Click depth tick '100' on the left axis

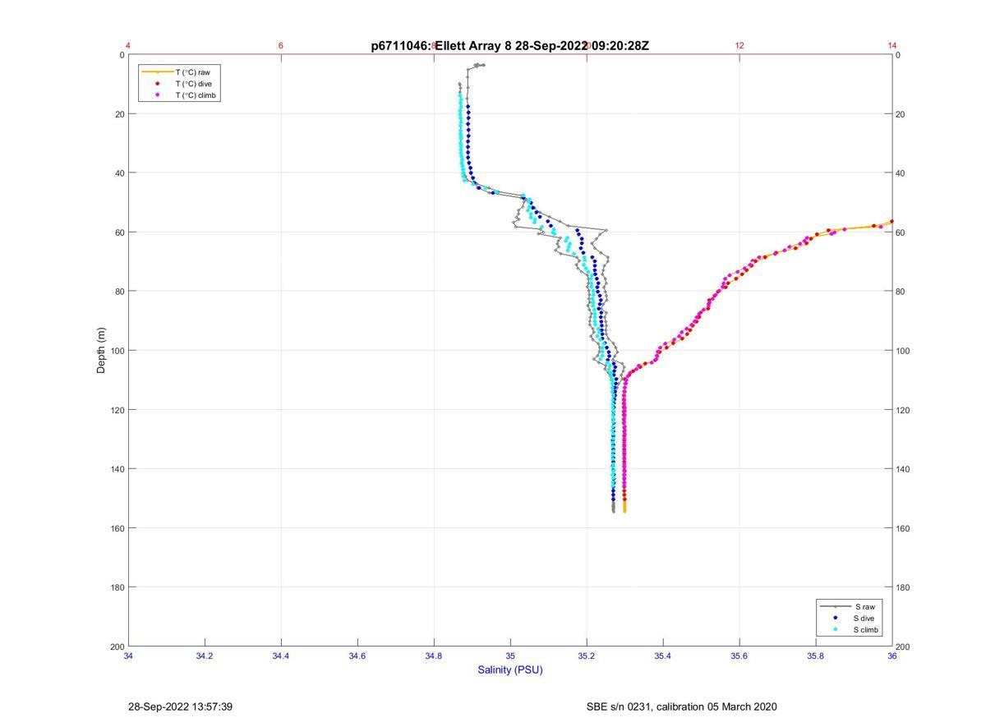coord(117,351)
